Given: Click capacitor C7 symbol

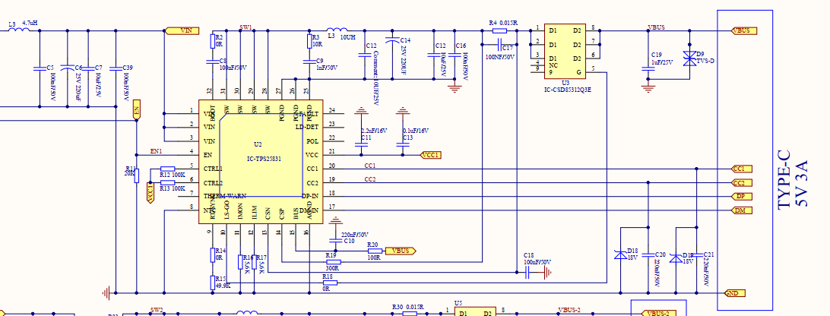Looking at the screenshot, I should tap(88, 68).
